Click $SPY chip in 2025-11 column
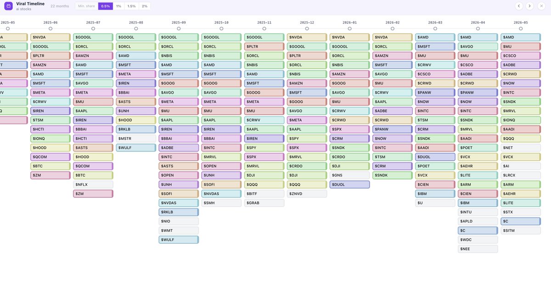This screenshot has width=551, height=290. pyautogui.click(x=264, y=148)
